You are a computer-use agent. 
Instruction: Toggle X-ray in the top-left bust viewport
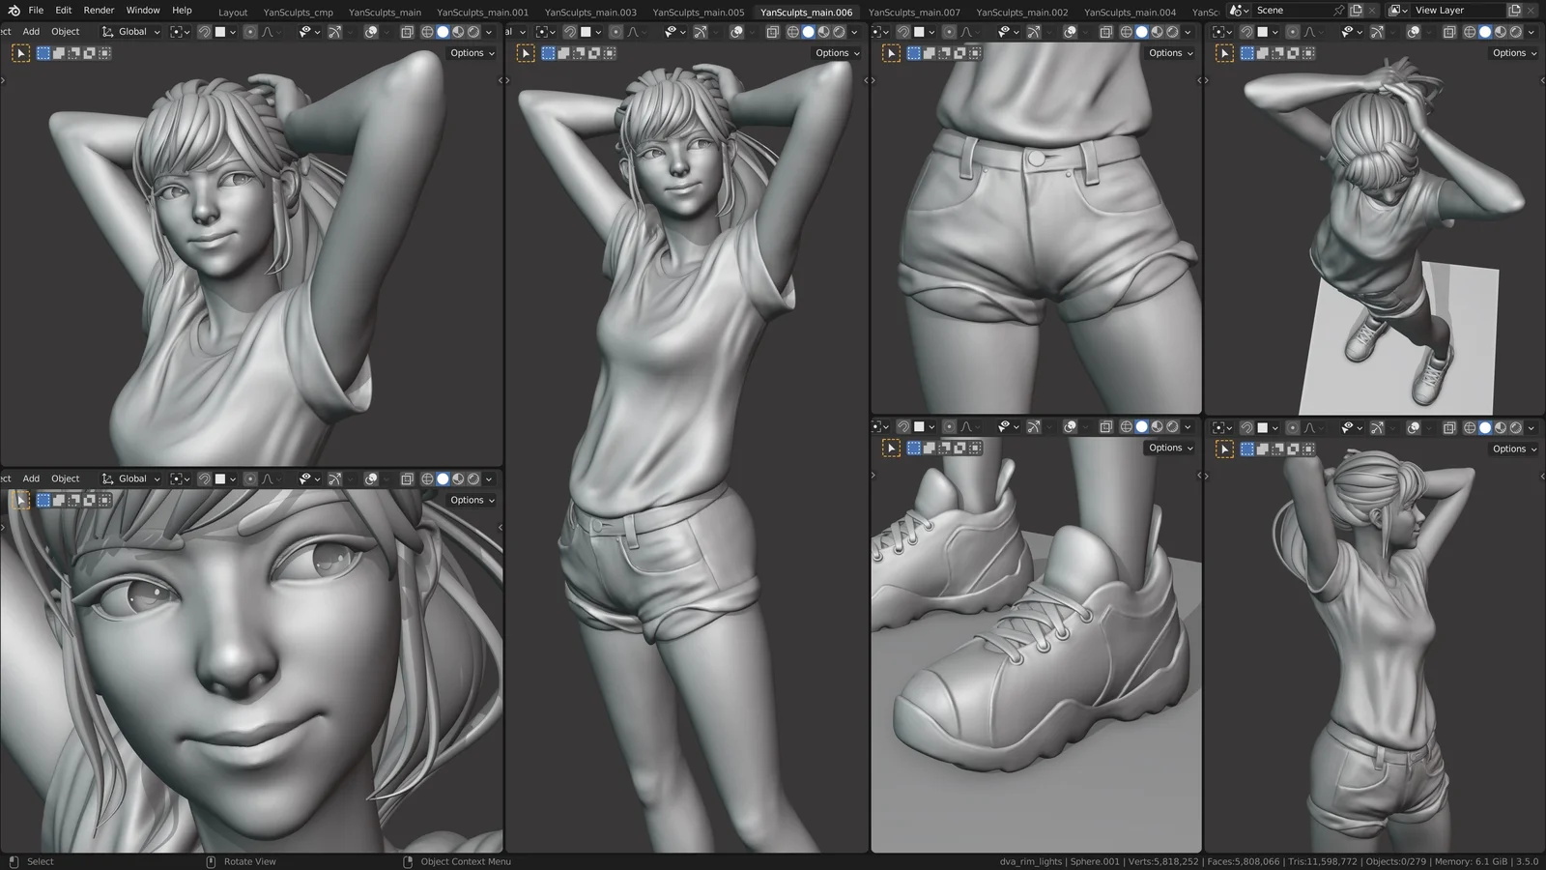[x=407, y=32]
